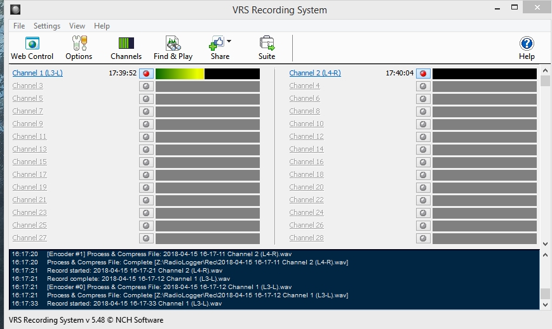
Task: Click record icon for Channel 14
Action: pos(423,150)
